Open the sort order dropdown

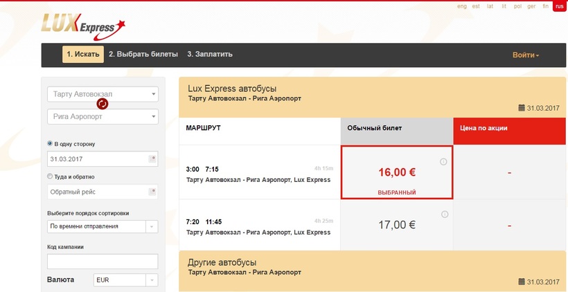[x=152, y=226]
